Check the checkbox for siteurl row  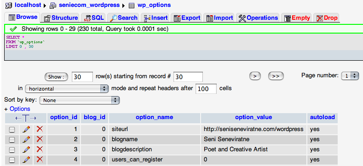(12, 130)
